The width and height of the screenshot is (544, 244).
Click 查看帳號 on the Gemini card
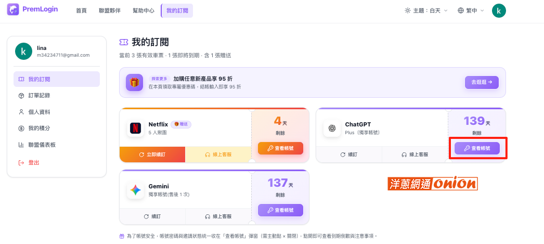click(280, 210)
